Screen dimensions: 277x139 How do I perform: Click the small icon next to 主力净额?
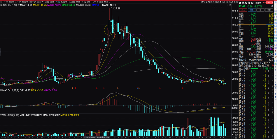coord(250,68)
